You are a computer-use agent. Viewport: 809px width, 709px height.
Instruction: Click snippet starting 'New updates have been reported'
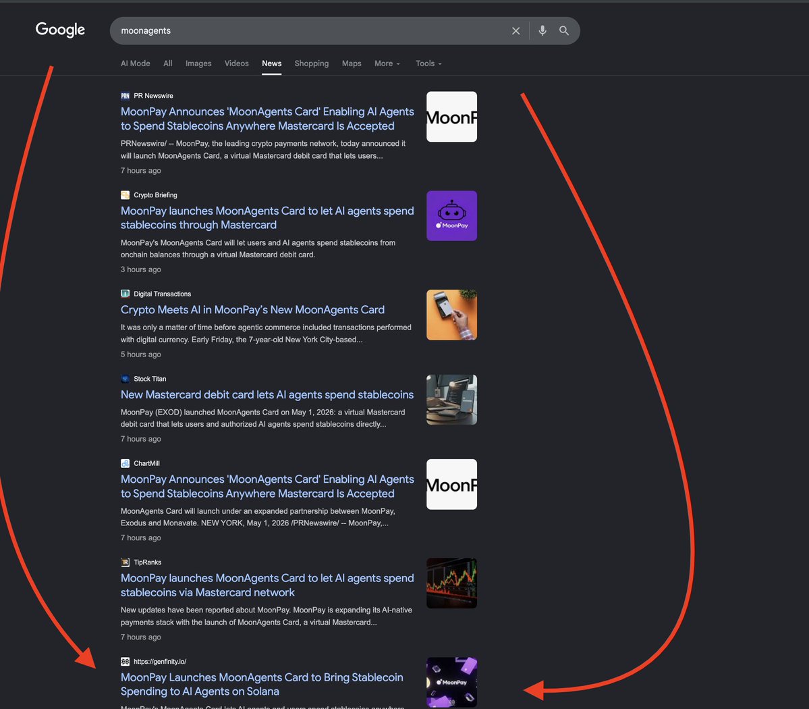coord(267,616)
